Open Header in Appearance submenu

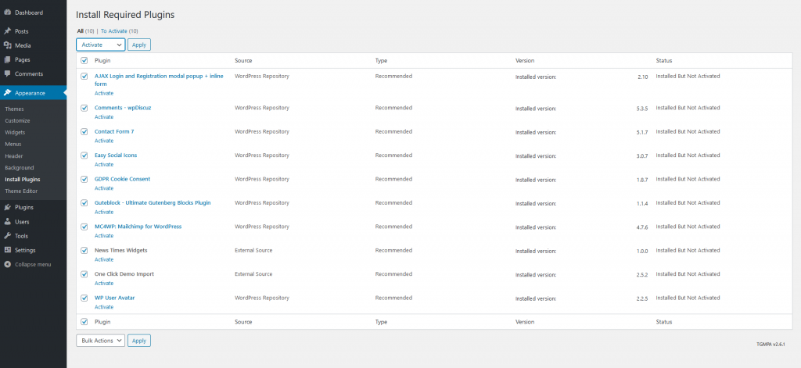[x=14, y=155]
